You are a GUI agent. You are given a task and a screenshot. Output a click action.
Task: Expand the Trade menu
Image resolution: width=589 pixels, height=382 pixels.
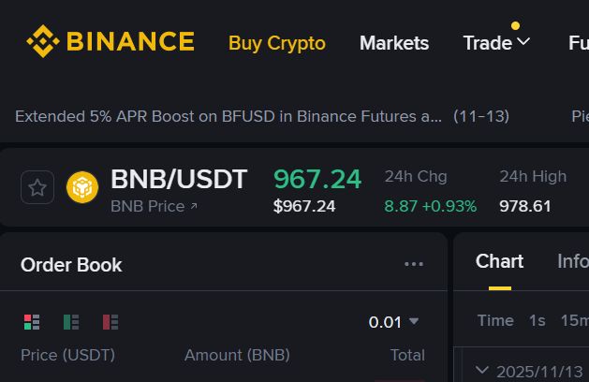coord(496,43)
